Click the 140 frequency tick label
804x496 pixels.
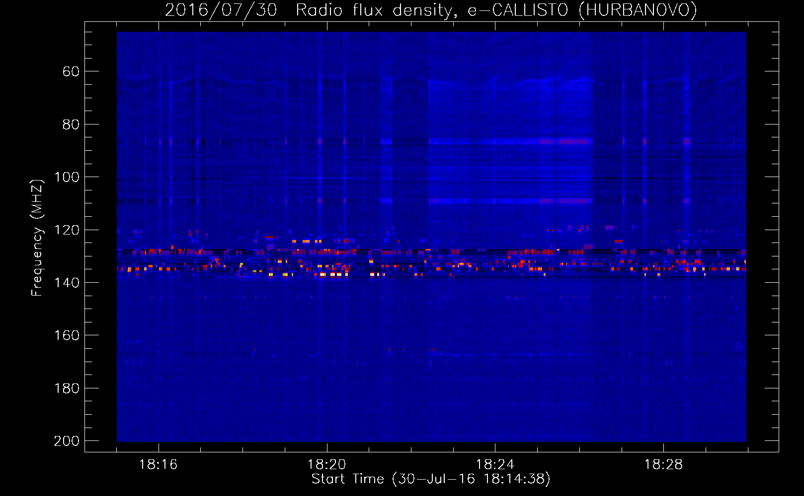point(67,283)
